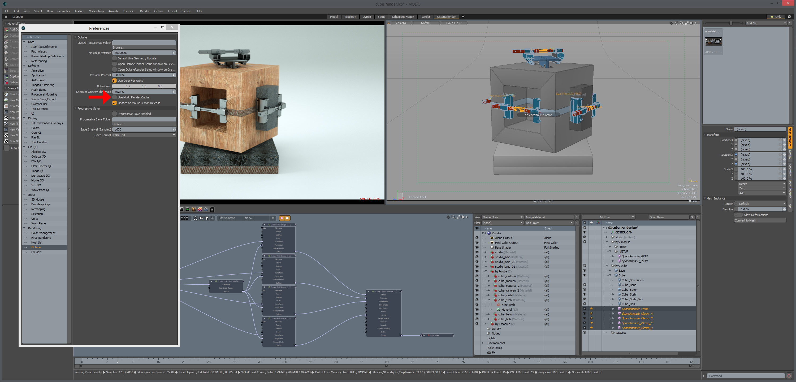
Task: Uncheck Use Color For Alpha
Action: [x=115, y=81]
